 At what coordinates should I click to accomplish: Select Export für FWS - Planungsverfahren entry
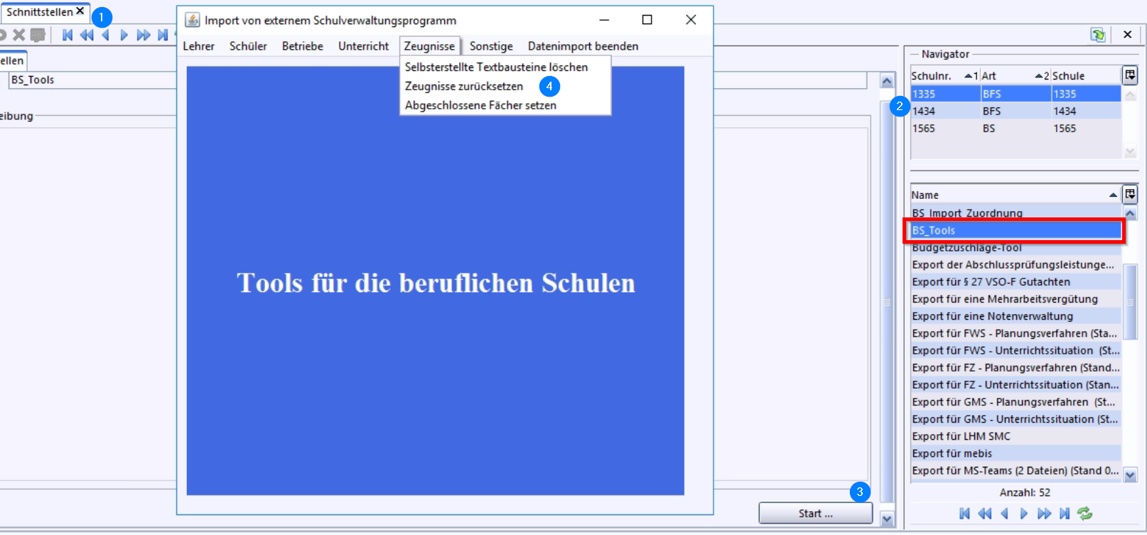pyautogui.click(x=1016, y=333)
